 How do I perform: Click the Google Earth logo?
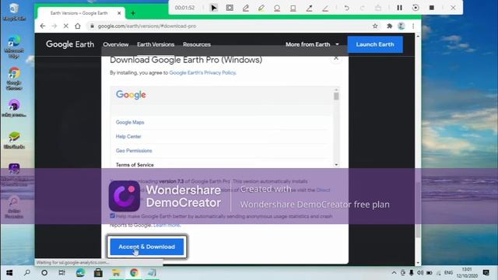click(x=70, y=44)
